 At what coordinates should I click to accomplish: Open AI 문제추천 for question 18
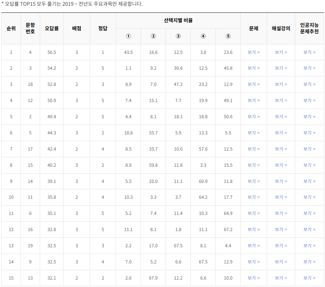pyautogui.click(x=309, y=85)
